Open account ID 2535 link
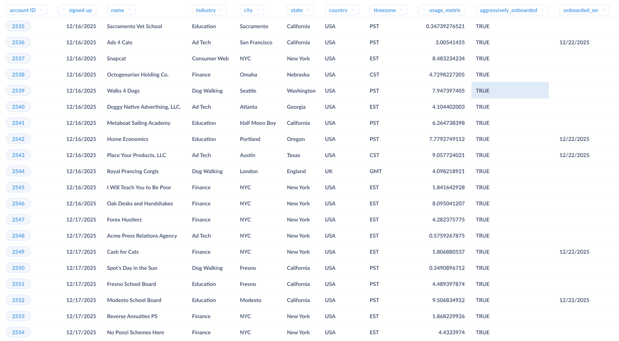Image resolution: width=619 pixels, height=341 pixels. [x=18, y=26]
